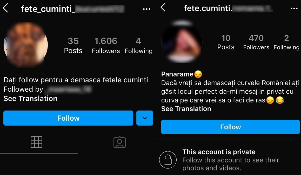Open the three-dot menu on right profile
Image resolution: width=301 pixels, height=175 pixels.
[294, 9]
